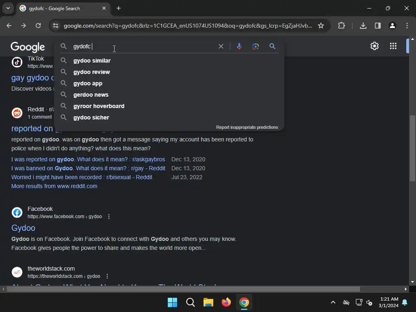Screen dimensions: 416x312
Task: Click the scroll down arrow
Action: pyautogui.click(x=412, y=282)
